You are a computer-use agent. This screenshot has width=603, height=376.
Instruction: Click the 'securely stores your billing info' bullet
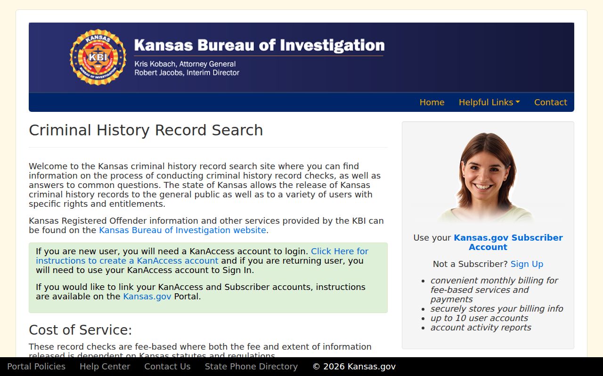click(497, 309)
